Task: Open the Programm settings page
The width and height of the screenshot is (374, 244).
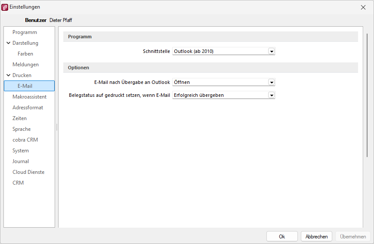Action: 25,32
